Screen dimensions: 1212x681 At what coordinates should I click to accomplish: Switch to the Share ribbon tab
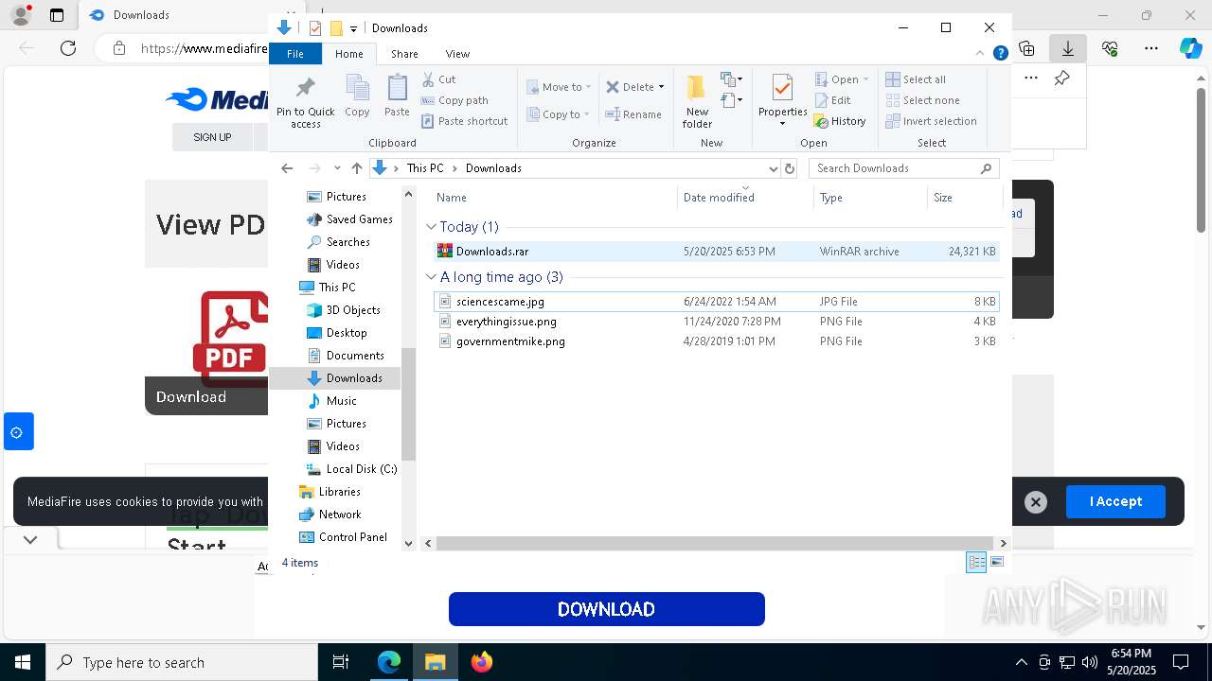pos(404,54)
